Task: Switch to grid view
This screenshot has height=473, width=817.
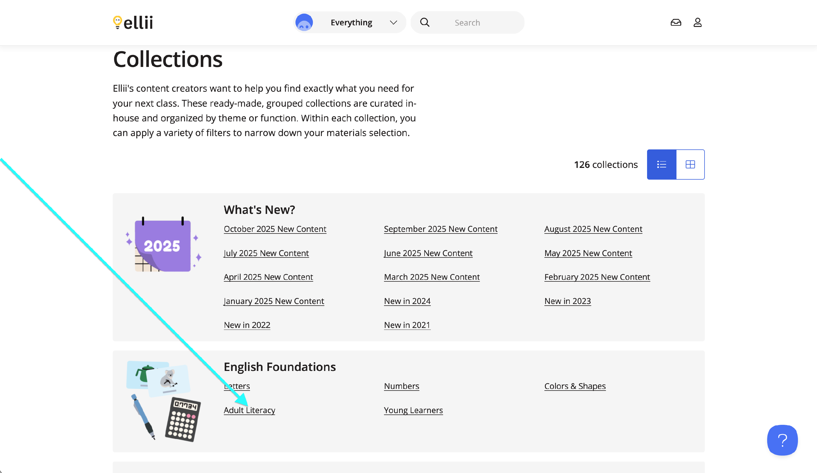Action: tap(690, 165)
